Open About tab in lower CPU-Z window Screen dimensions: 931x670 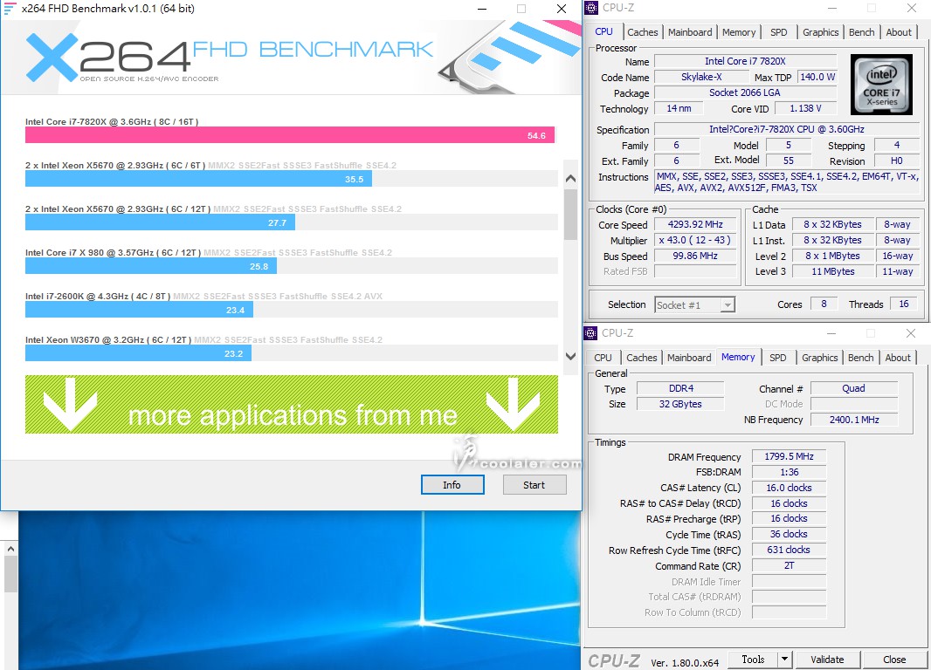pos(898,358)
